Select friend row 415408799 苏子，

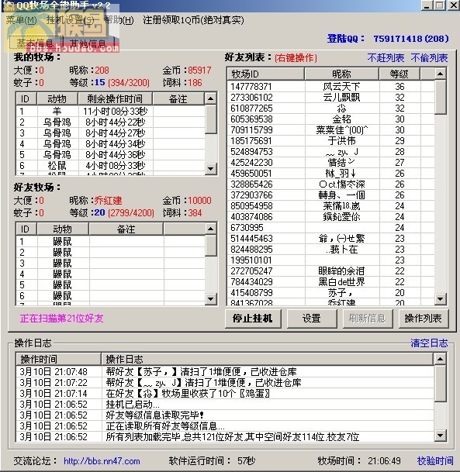pos(330,293)
